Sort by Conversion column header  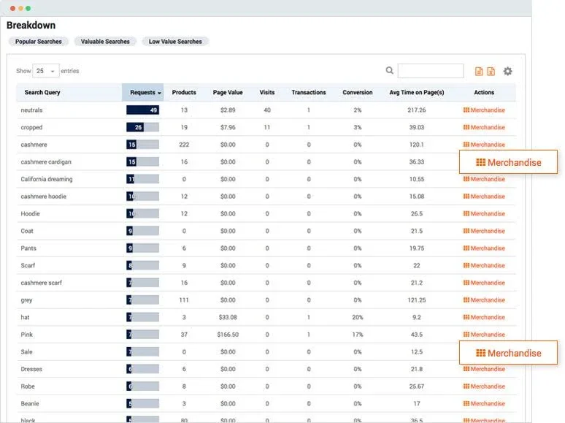click(358, 92)
